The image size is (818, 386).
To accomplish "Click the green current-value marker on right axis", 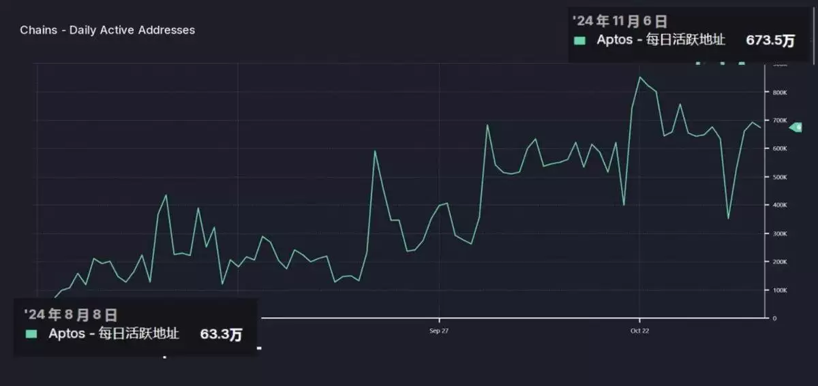I will pyautogui.click(x=796, y=127).
